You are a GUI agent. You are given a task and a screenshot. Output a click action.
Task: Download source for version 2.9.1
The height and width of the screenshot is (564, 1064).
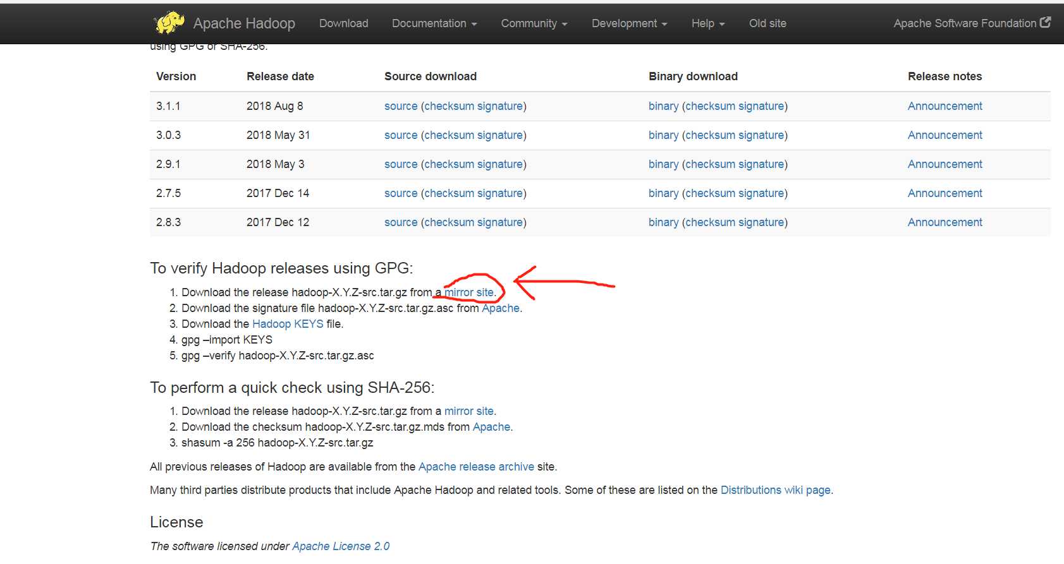point(401,164)
